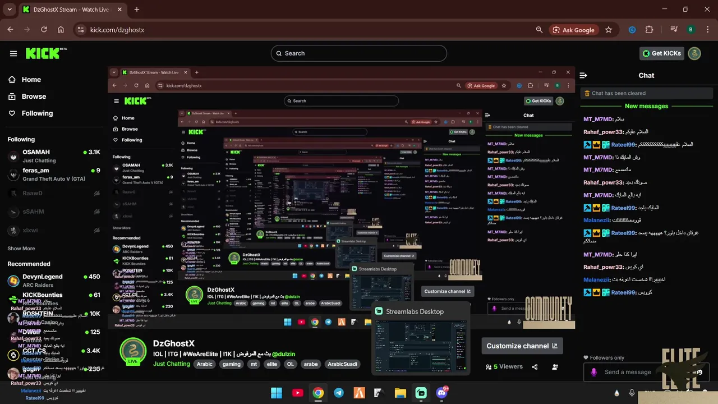Viewport: 718px width, 404px height.
Task: Click the Get KICKs button
Action: (x=662, y=53)
